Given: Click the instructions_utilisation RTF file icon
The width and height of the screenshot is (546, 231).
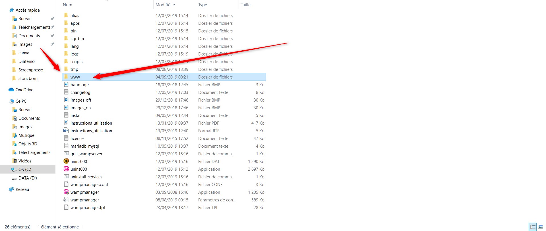Looking at the screenshot, I should coord(66,131).
